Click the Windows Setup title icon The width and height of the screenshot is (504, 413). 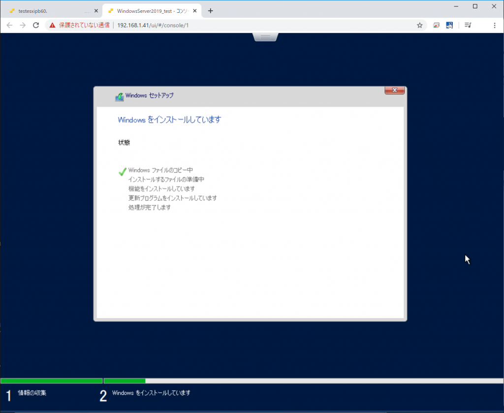119,97
